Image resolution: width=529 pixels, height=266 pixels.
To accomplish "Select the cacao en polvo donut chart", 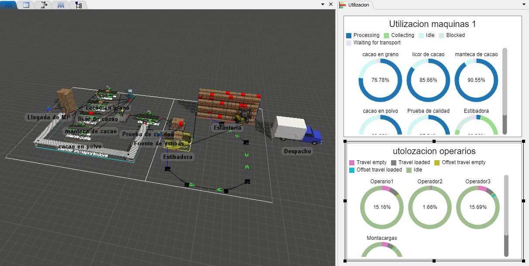I will pyautogui.click(x=380, y=125).
